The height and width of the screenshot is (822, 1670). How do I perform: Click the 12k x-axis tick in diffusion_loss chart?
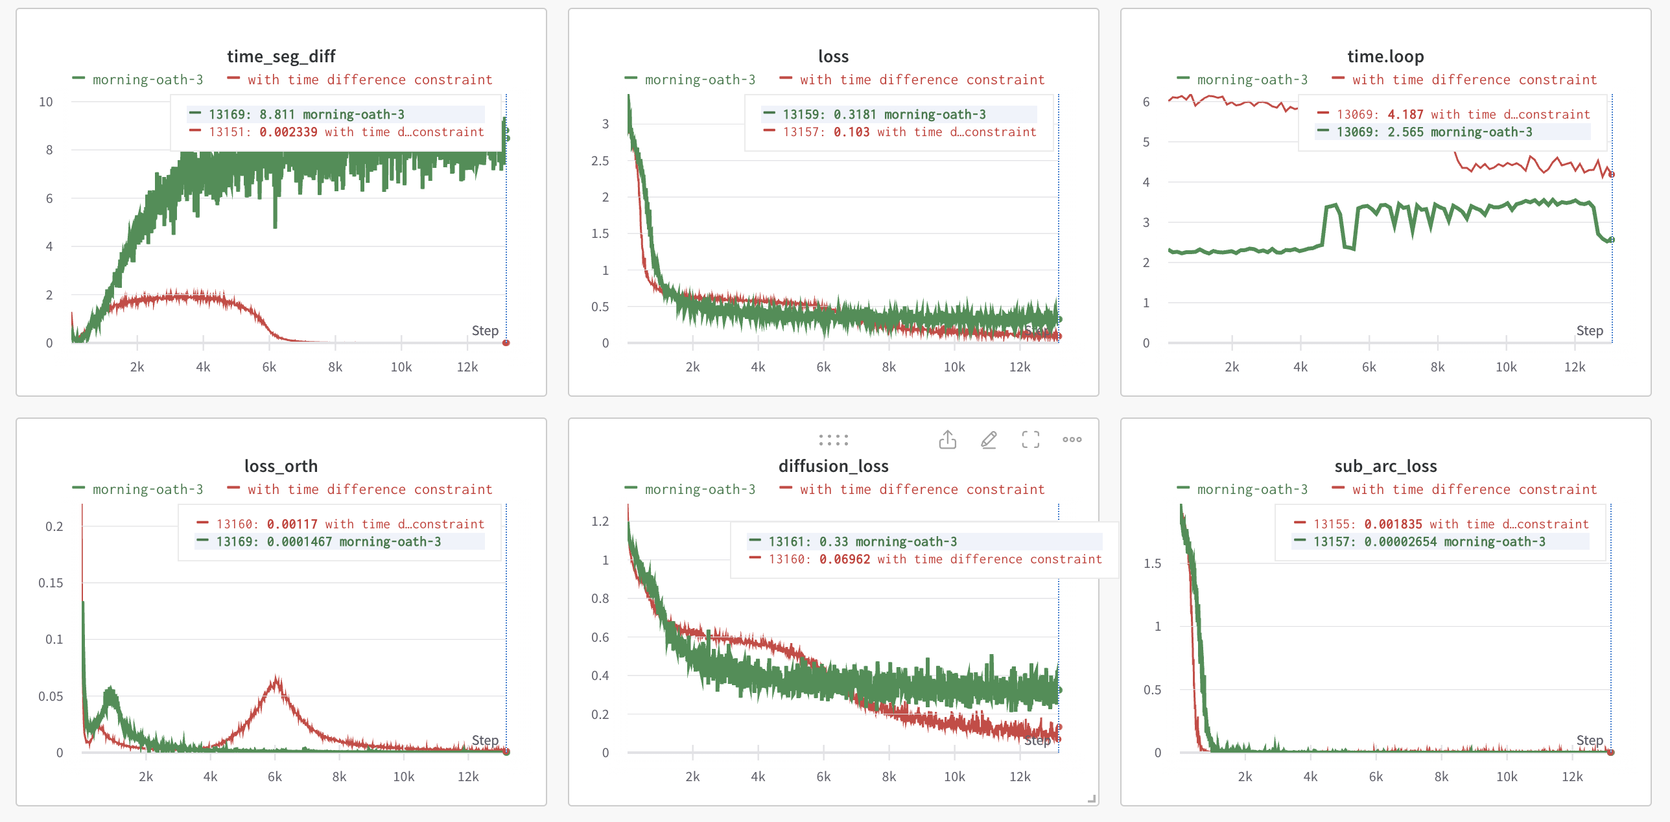pyautogui.click(x=1020, y=777)
